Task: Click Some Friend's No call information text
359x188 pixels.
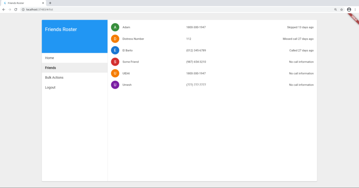Action: pos(301,62)
